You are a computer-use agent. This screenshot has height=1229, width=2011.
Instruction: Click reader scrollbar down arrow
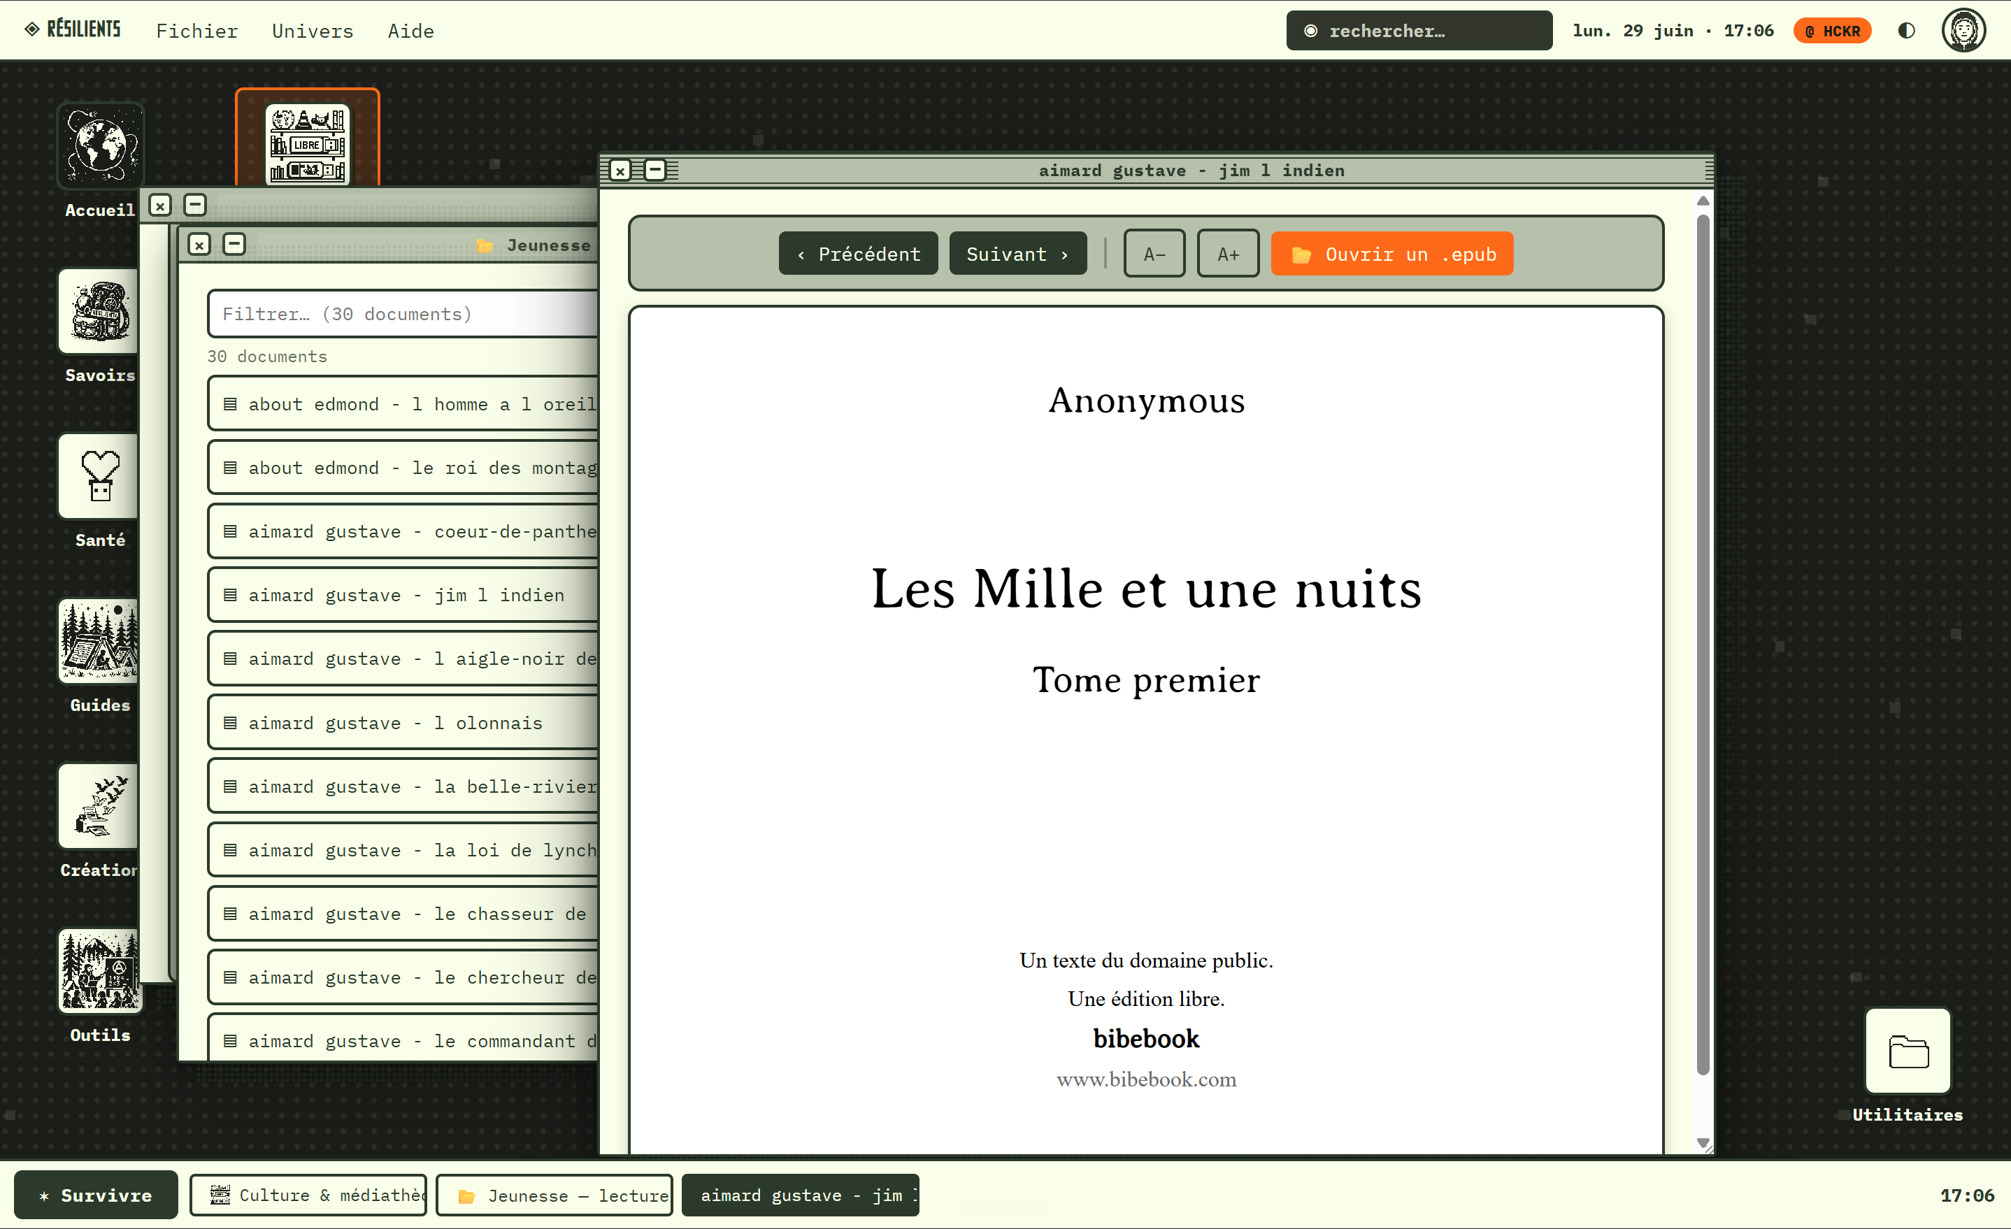point(1703,1142)
